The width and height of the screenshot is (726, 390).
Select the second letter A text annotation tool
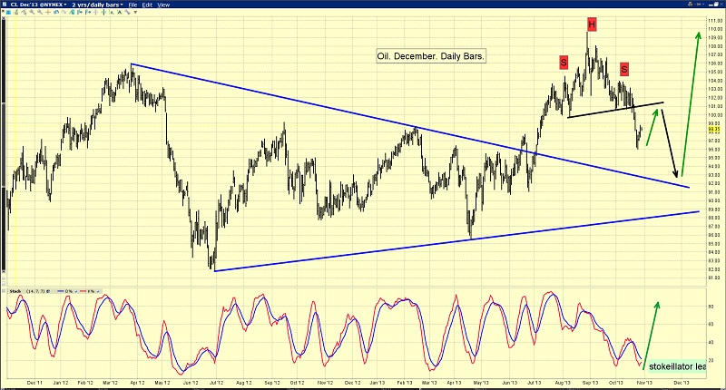120,13
